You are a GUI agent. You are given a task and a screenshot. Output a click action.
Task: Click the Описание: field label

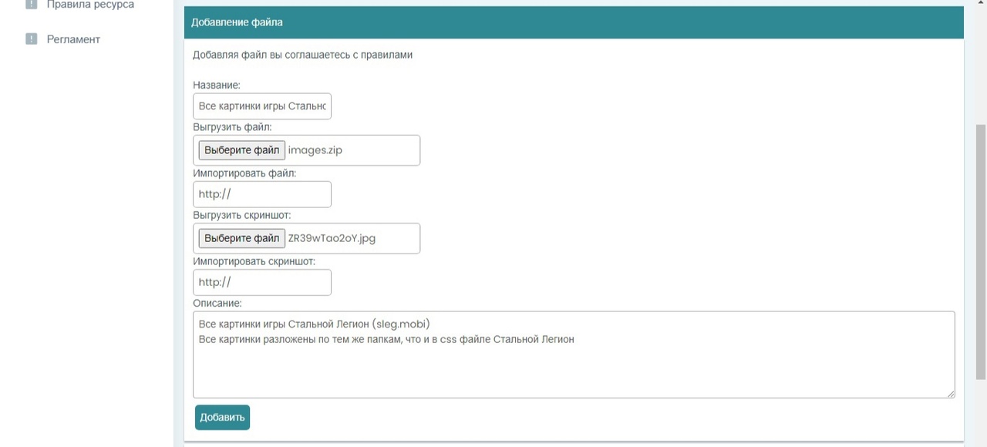(x=217, y=303)
